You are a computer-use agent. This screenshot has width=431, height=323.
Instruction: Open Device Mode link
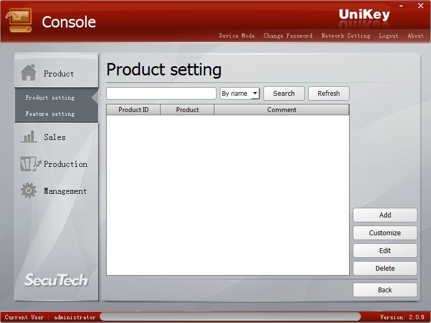[x=237, y=36]
